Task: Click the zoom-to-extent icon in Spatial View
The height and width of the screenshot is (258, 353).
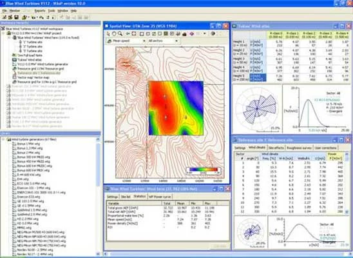Action: pos(134,34)
